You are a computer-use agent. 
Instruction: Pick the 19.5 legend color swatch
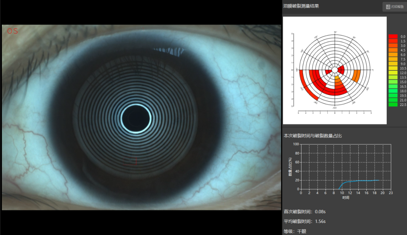(393, 96)
